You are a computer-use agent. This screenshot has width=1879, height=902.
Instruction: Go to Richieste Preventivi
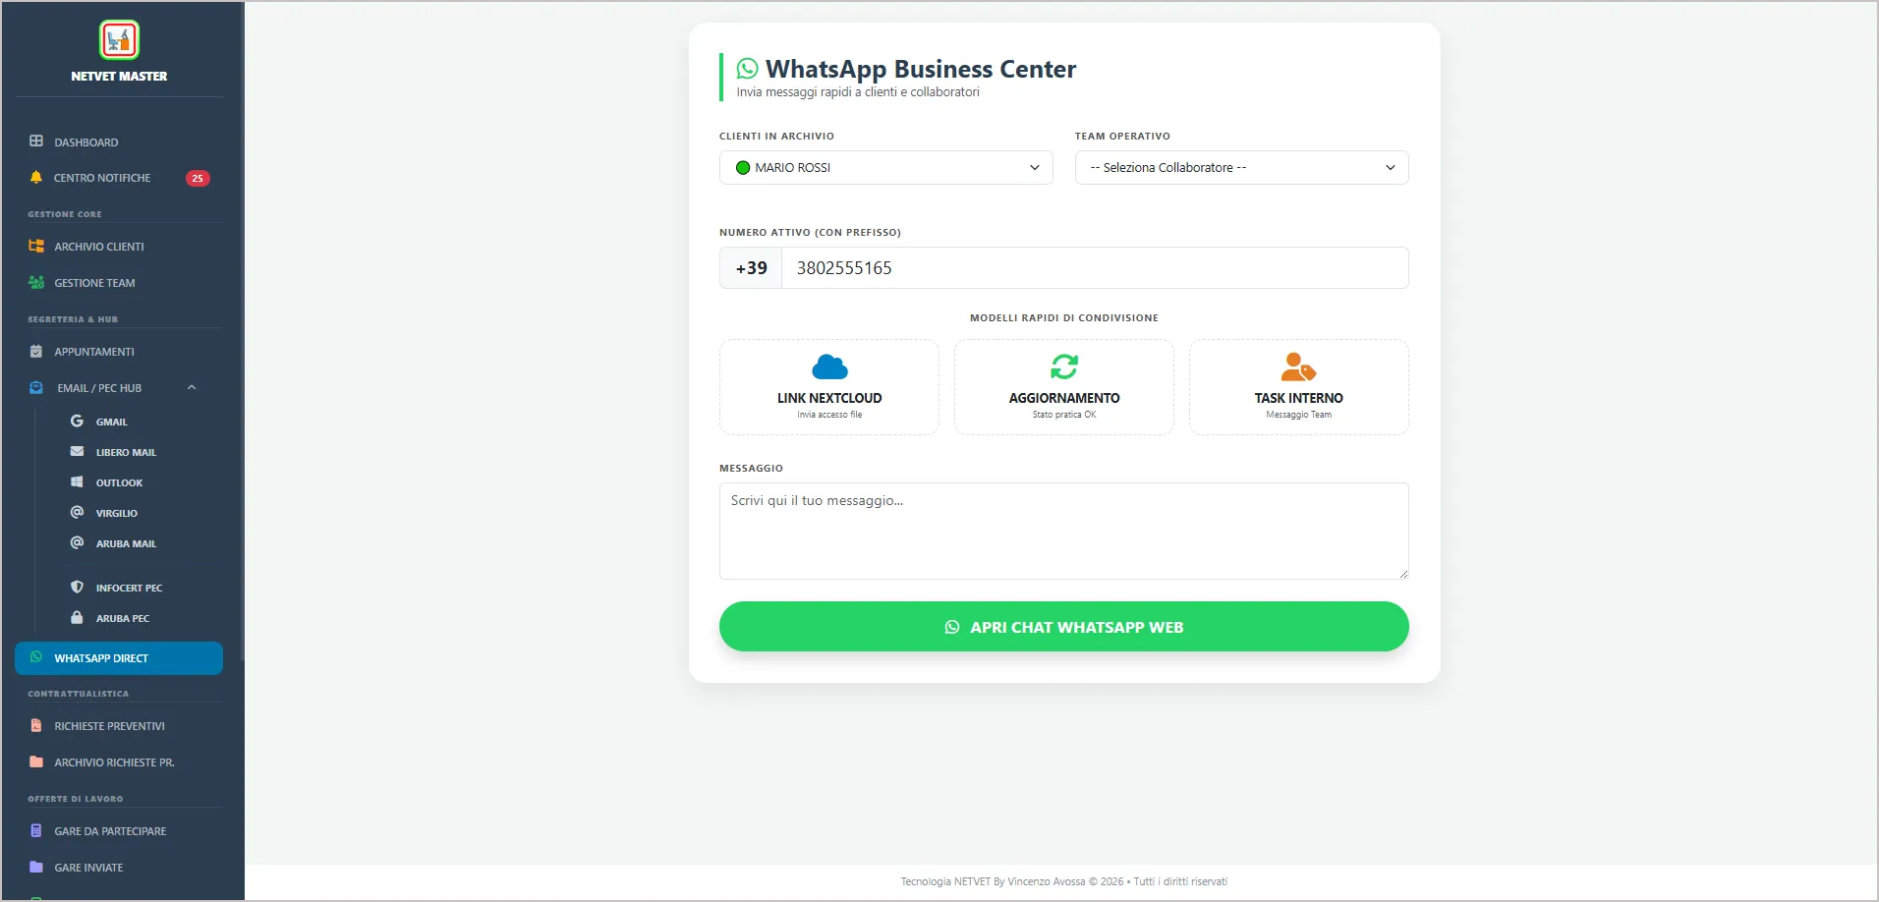pyautogui.click(x=119, y=726)
